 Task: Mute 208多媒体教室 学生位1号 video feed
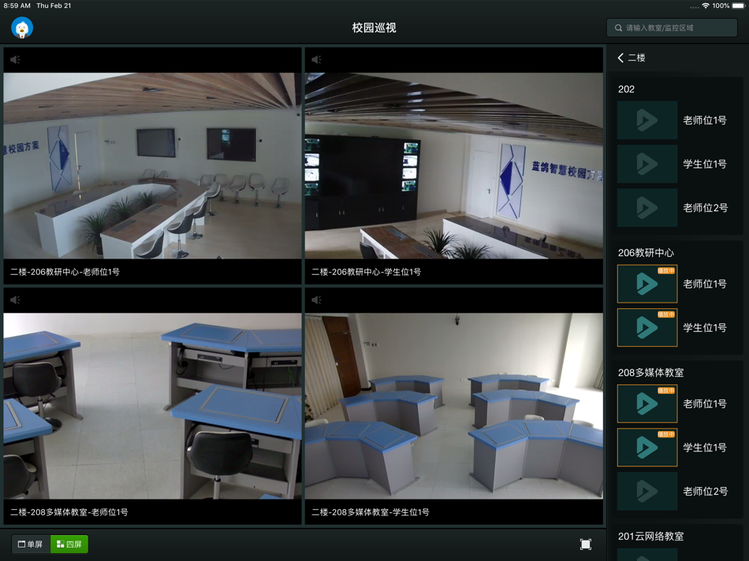point(317,300)
